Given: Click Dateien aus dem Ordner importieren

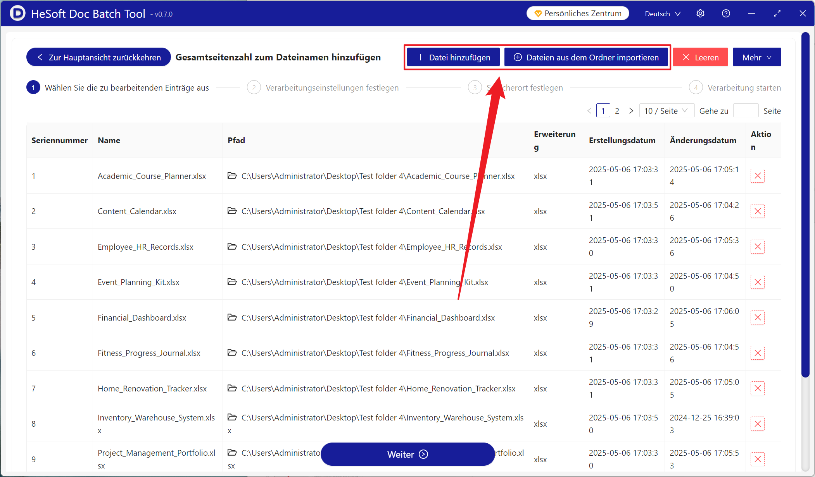Looking at the screenshot, I should 586,57.
